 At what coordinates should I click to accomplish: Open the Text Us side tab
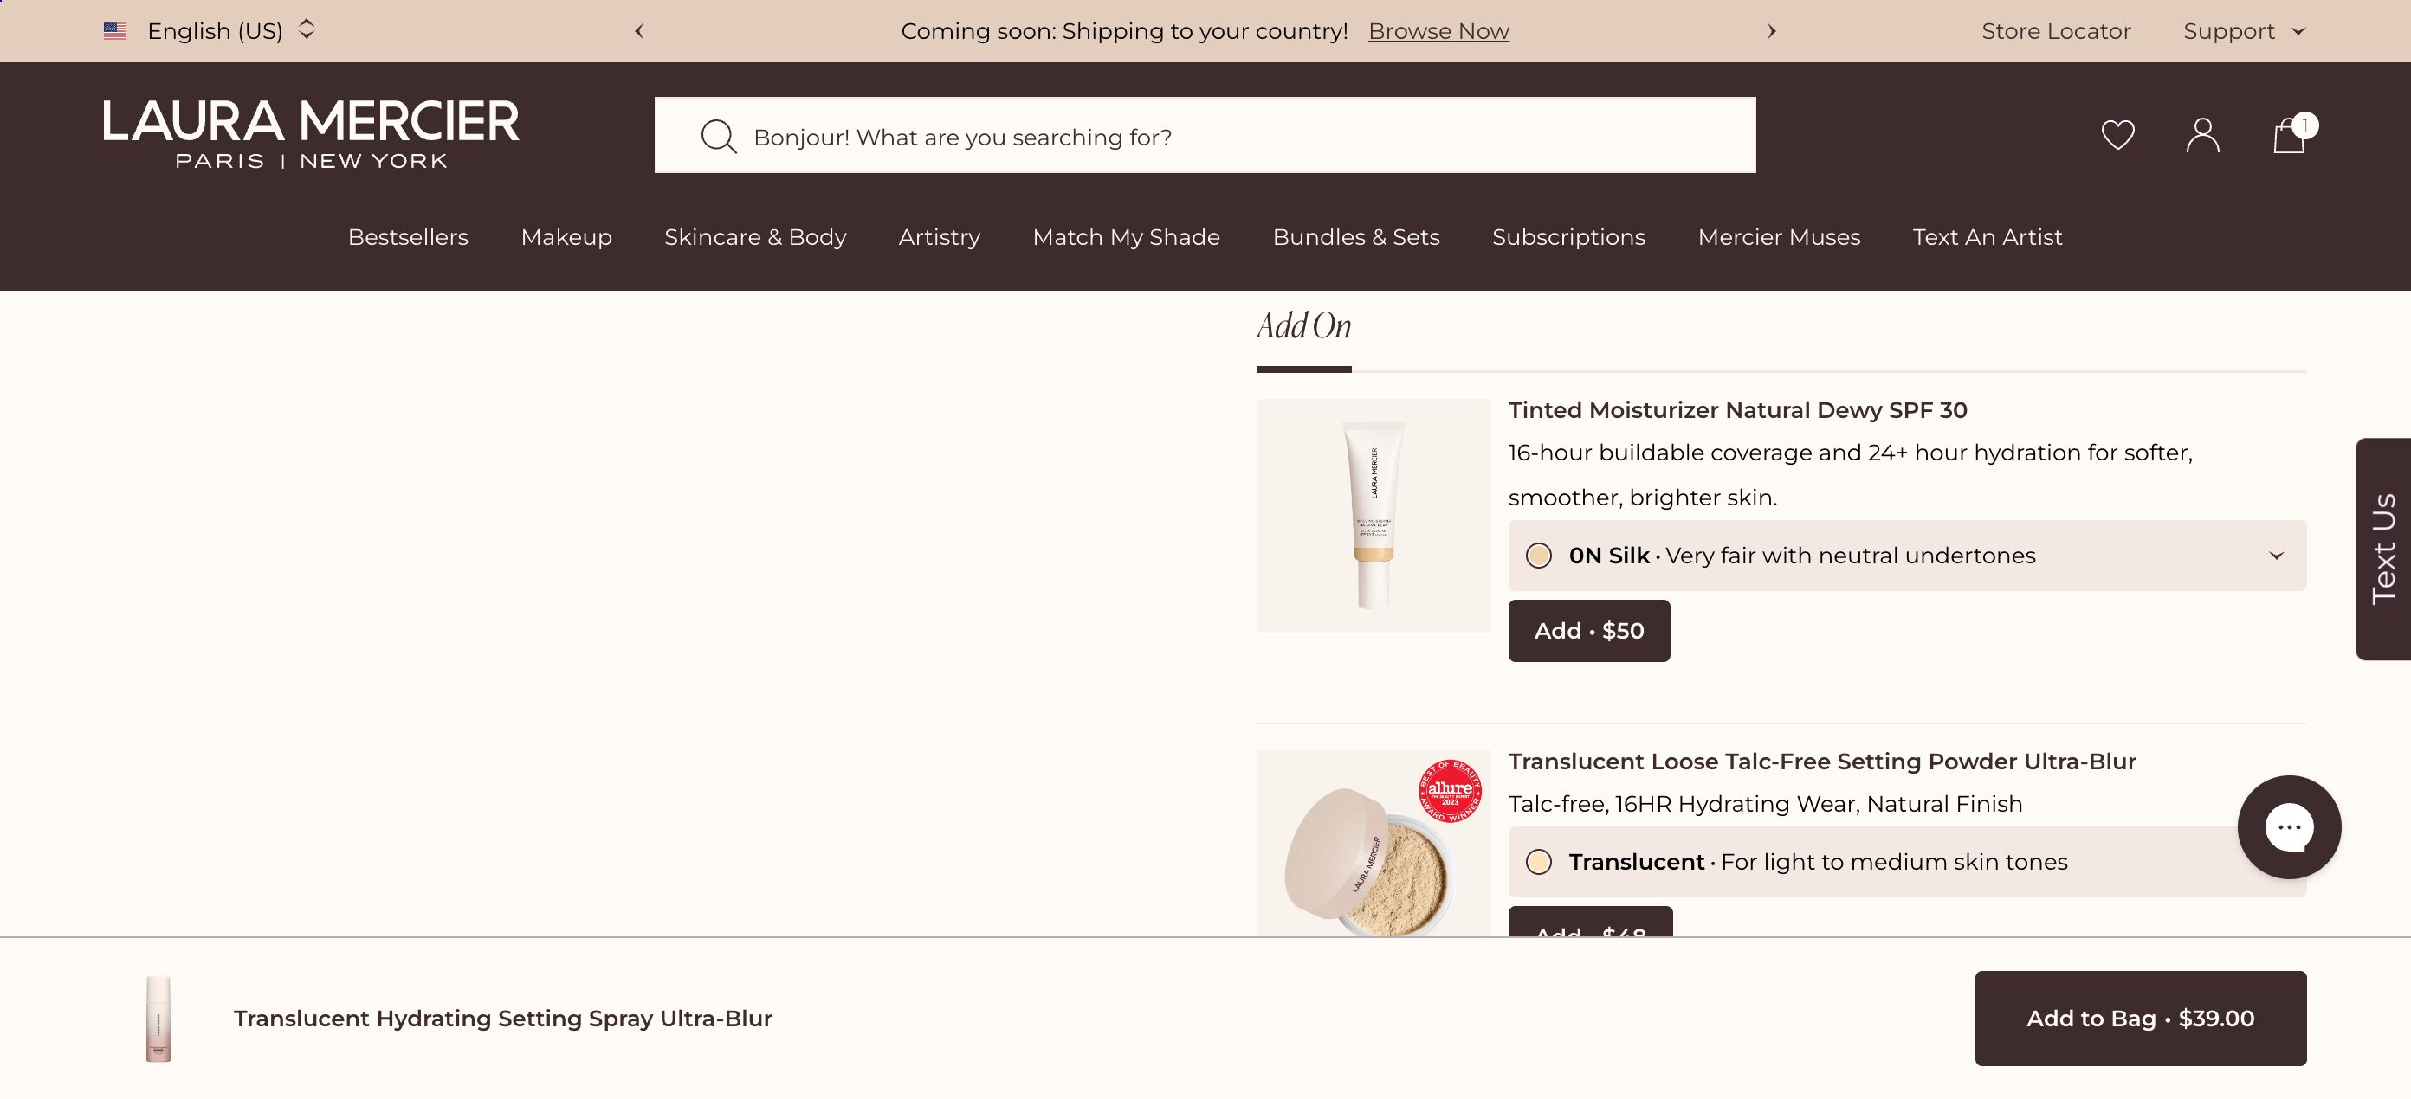(2383, 549)
